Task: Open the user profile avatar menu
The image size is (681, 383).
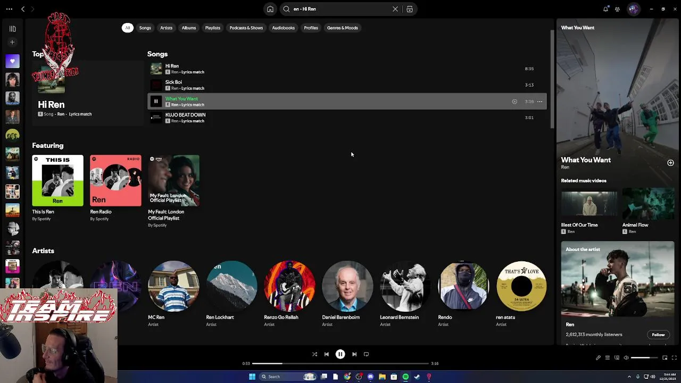Action: pyautogui.click(x=633, y=9)
